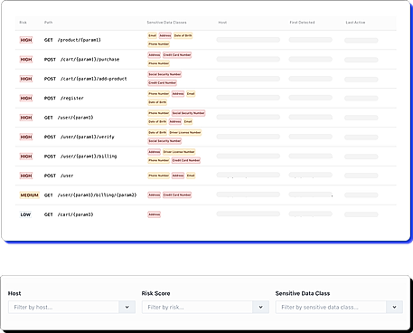Viewport: 413px width, 333px height.
Task: Click the Social Security Number tag in the verify row
Action: (x=164, y=141)
